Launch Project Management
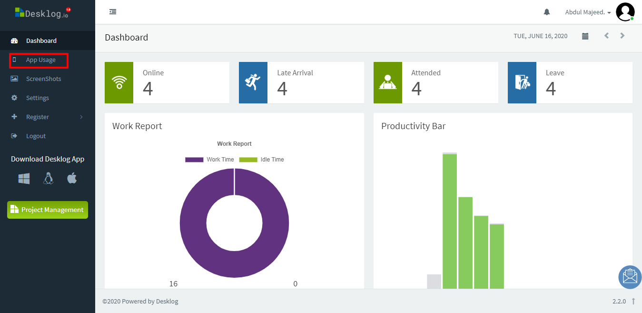This screenshot has height=313, width=642. point(47,210)
